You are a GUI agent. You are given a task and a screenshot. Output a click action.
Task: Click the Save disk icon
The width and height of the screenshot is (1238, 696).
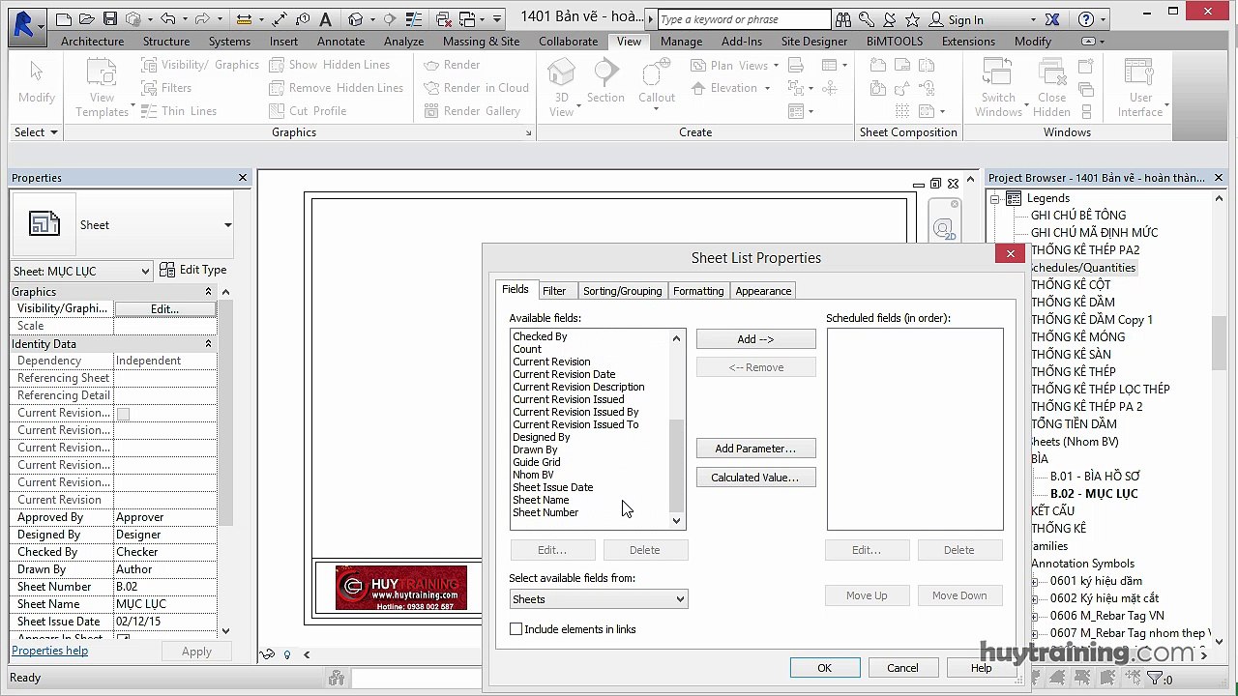tap(109, 19)
